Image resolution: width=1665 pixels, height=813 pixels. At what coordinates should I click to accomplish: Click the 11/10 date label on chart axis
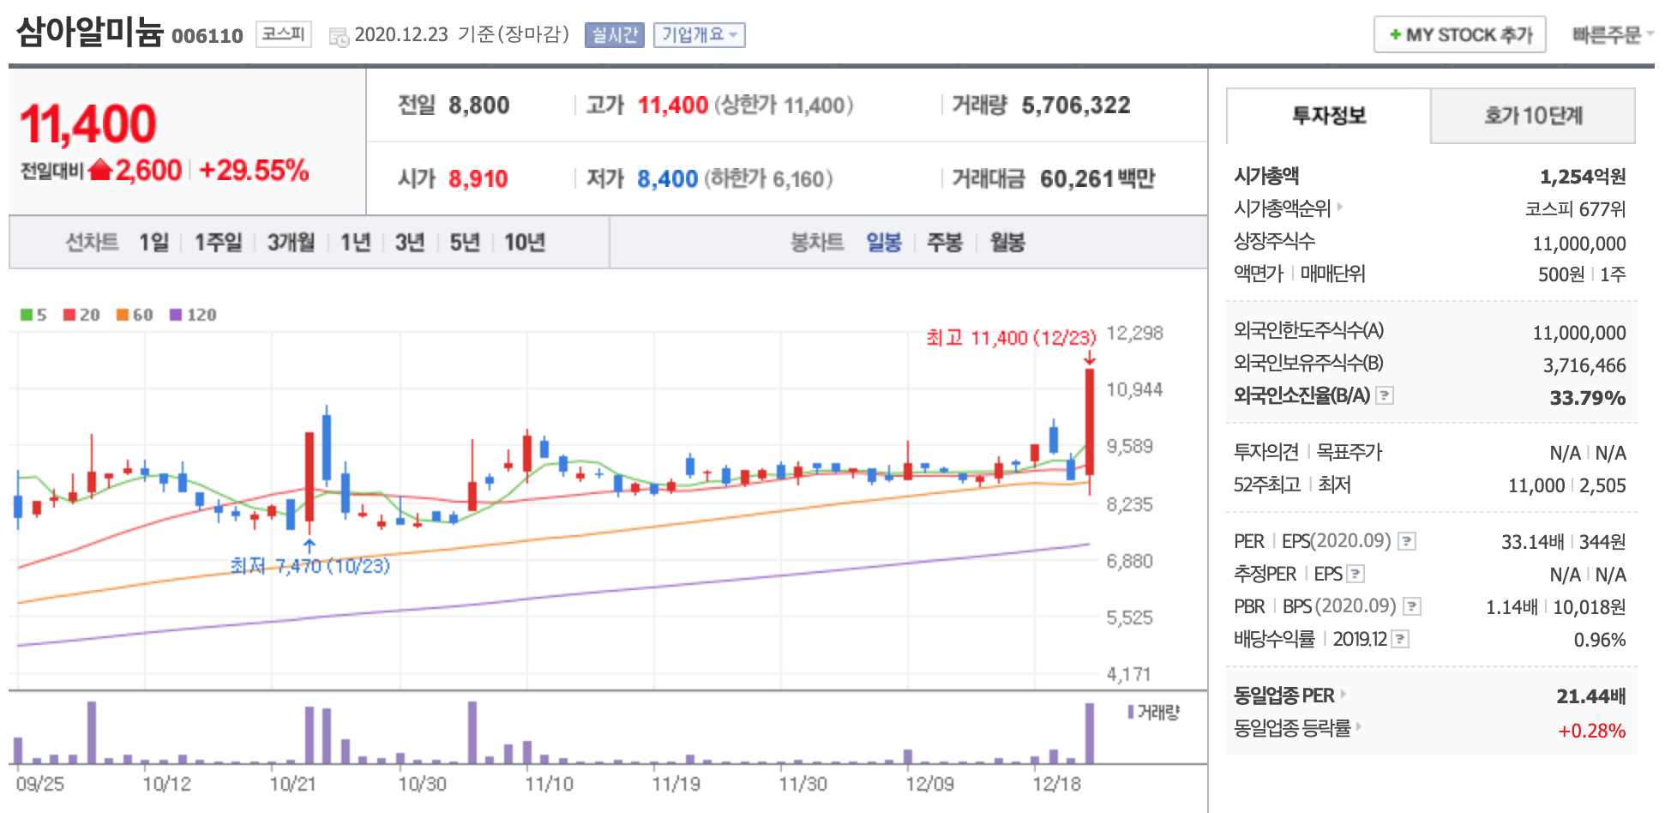point(549,784)
